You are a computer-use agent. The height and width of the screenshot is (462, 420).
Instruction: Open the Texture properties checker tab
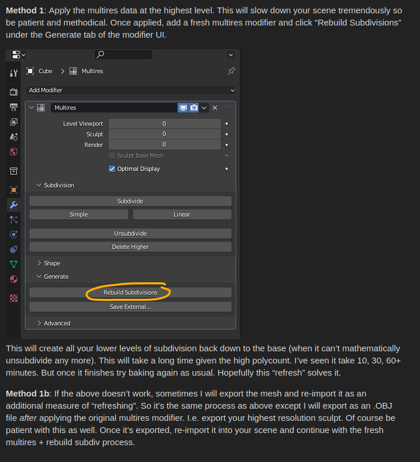[x=13, y=298]
